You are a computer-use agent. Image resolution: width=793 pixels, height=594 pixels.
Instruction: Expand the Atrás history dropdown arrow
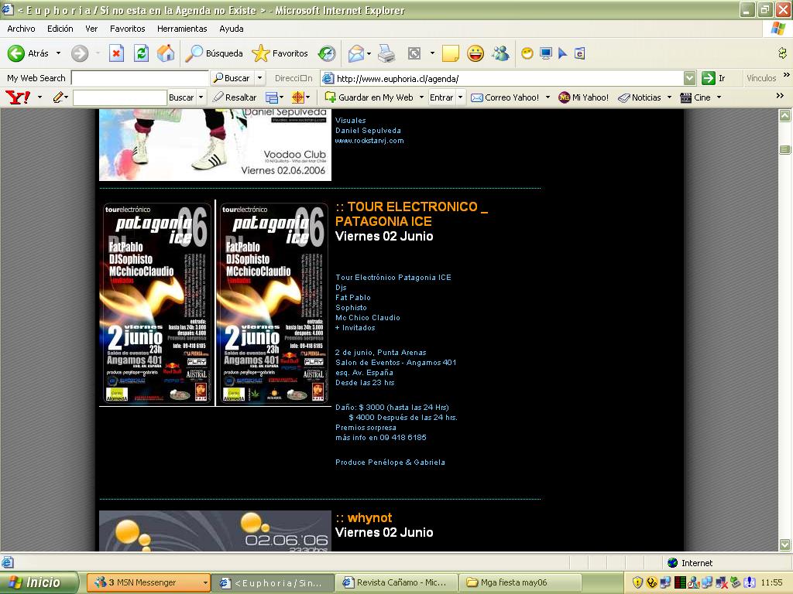[58, 53]
